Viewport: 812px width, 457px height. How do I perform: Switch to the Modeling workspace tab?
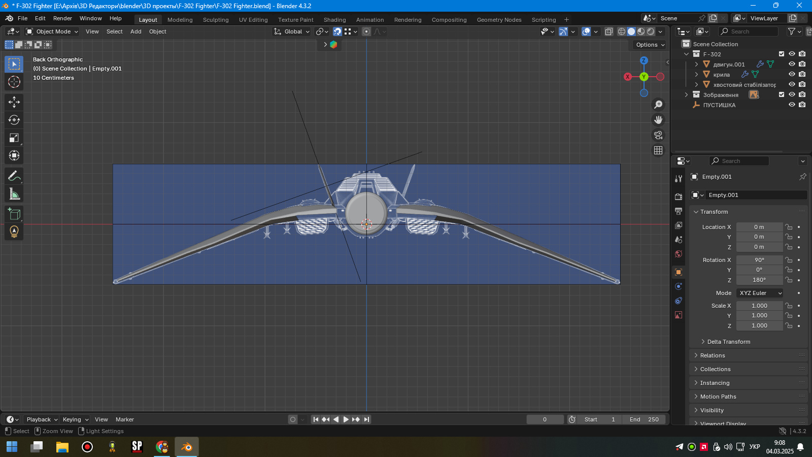[x=180, y=20]
